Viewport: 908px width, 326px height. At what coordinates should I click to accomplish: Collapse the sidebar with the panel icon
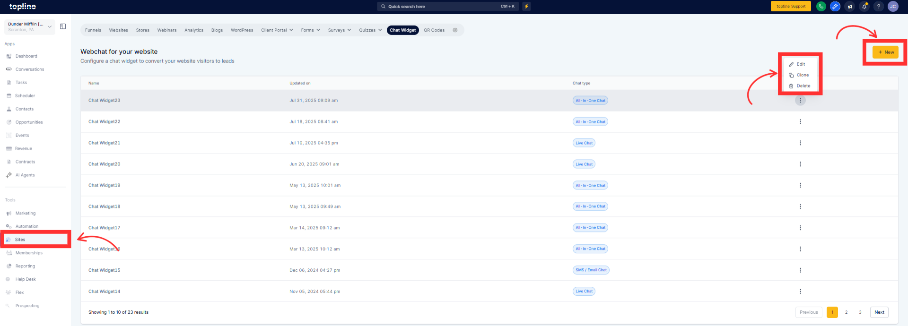click(x=63, y=26)
